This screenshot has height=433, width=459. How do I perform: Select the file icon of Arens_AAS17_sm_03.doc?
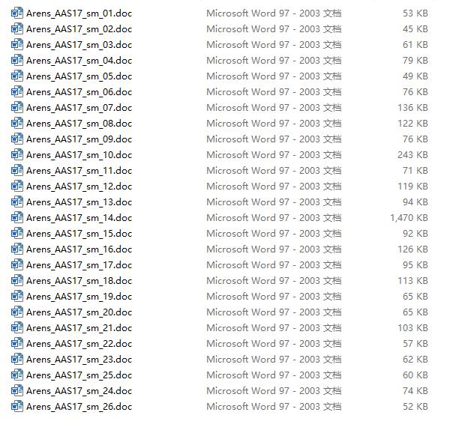[17, 45]
